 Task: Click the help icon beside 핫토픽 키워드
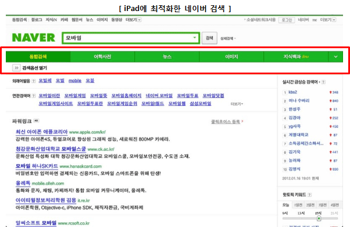coord(309,194)
